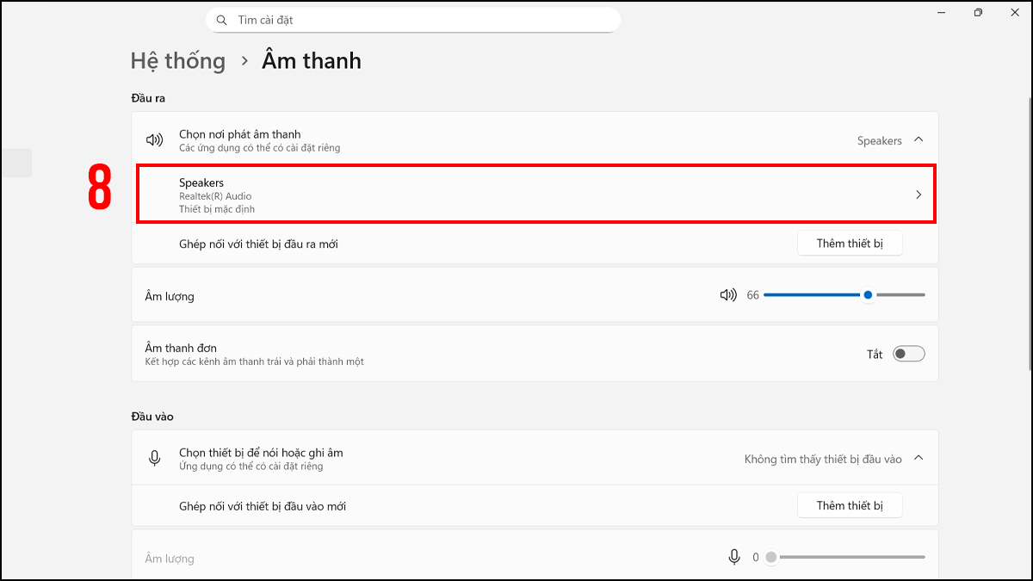This screenshot has height=581, width=1033.
Task: Click the speaker icon beside Chọn nơi phát âm thanh
Action: (x=154, y=140)
